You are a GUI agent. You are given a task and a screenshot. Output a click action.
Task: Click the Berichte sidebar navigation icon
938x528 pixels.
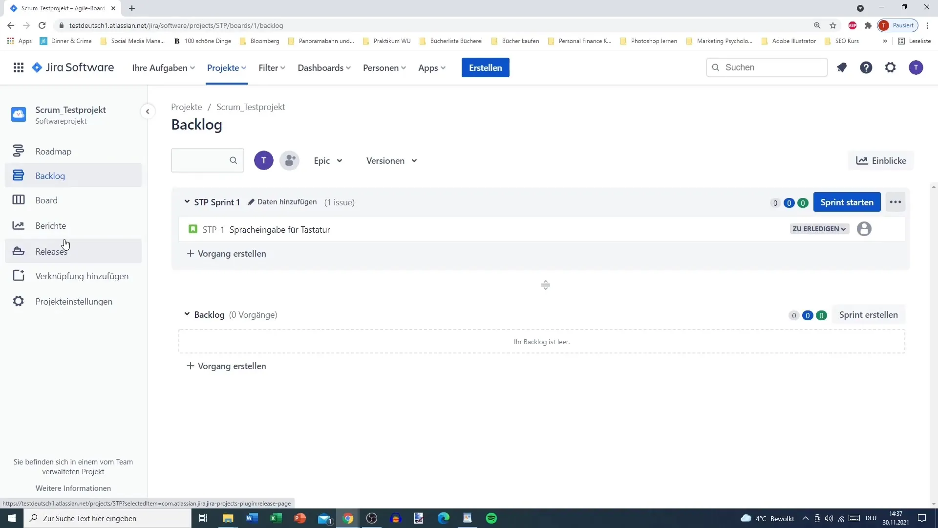(18, 225)
